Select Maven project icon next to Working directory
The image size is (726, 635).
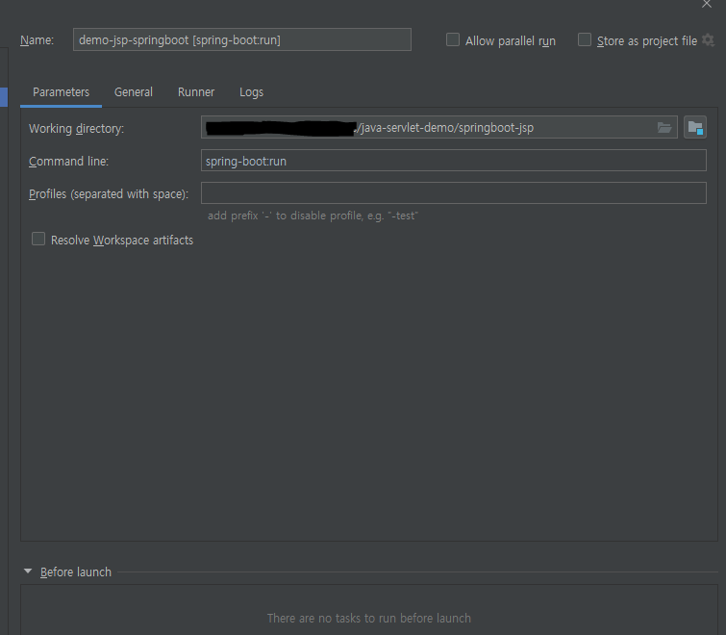tap(695, 127)
